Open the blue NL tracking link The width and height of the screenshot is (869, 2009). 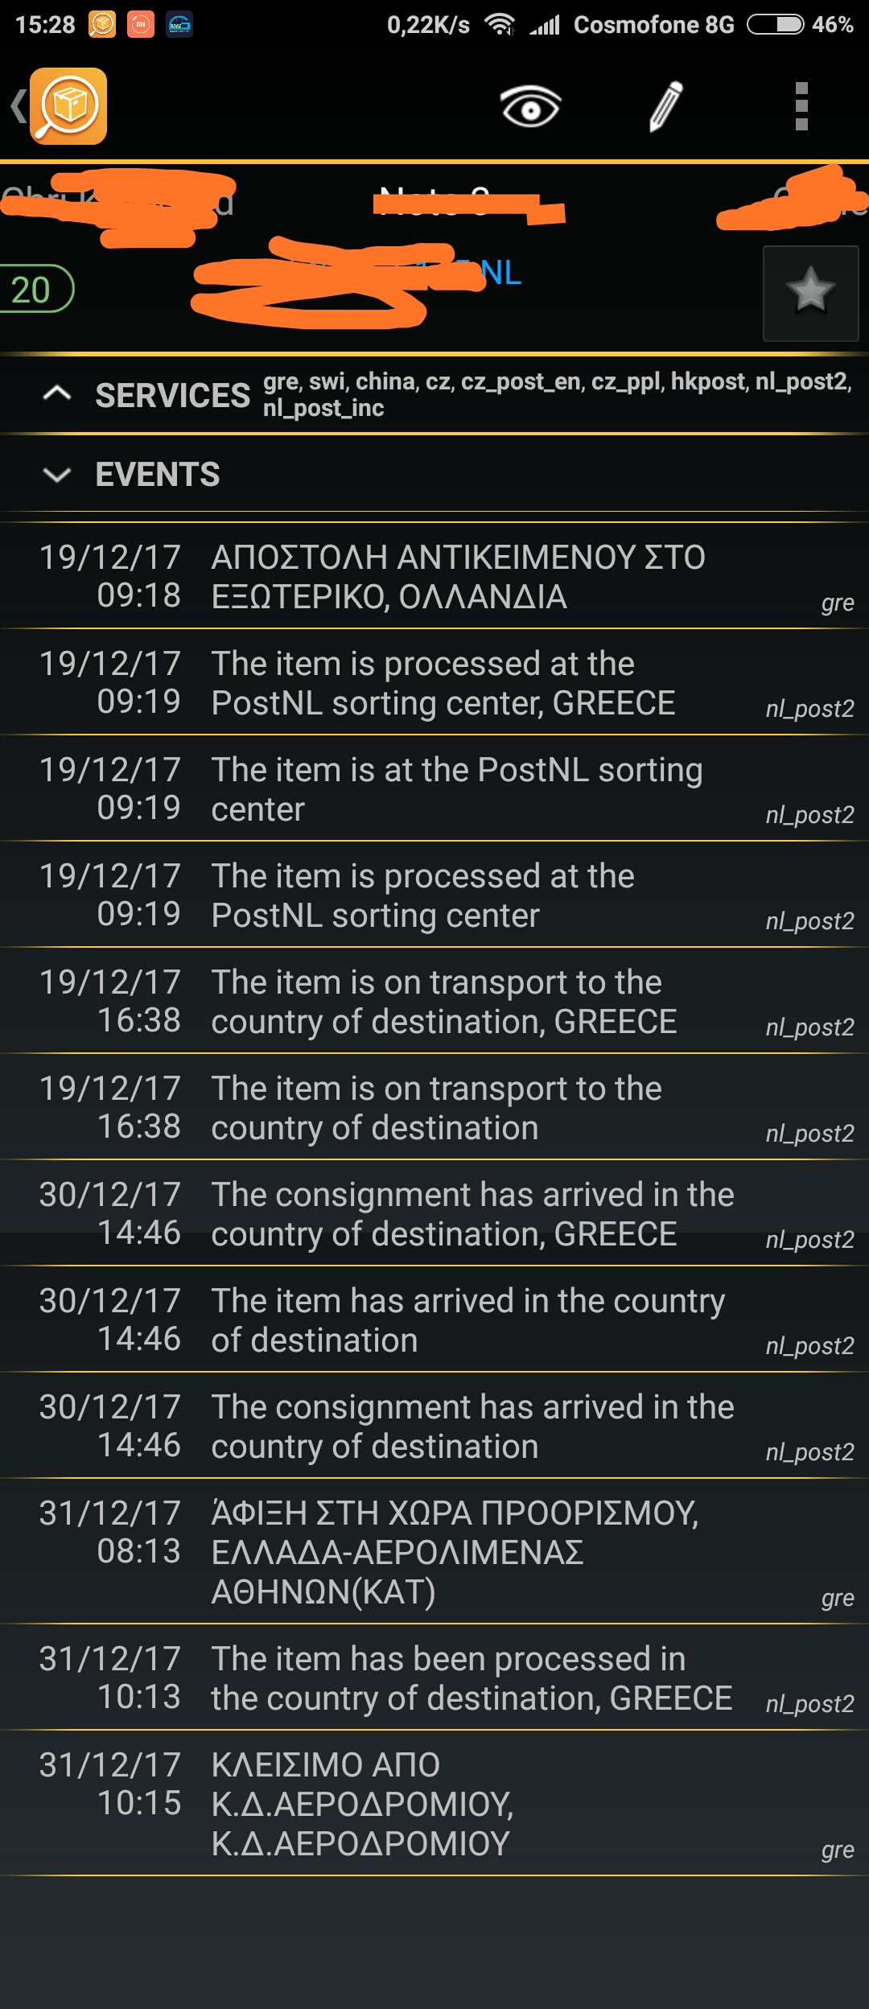[499, 274]
